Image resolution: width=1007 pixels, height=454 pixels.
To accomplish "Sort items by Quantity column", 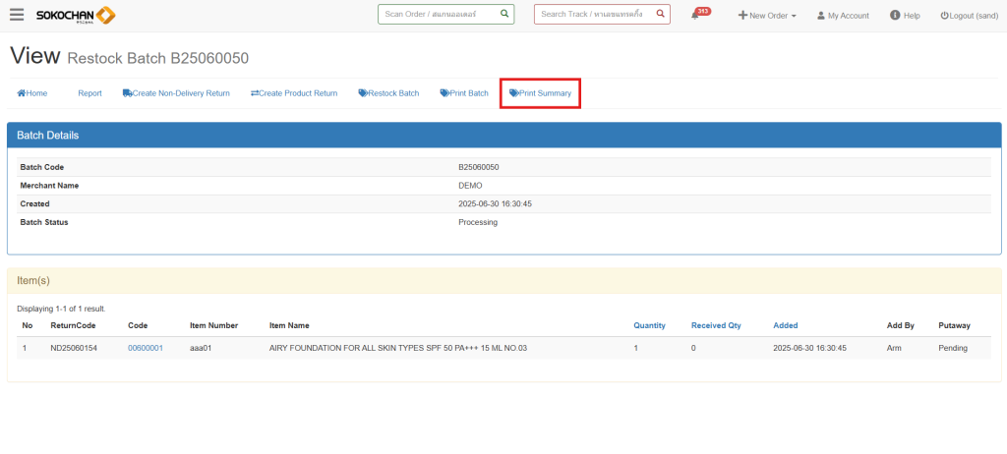I will click(x=649, y=325).
